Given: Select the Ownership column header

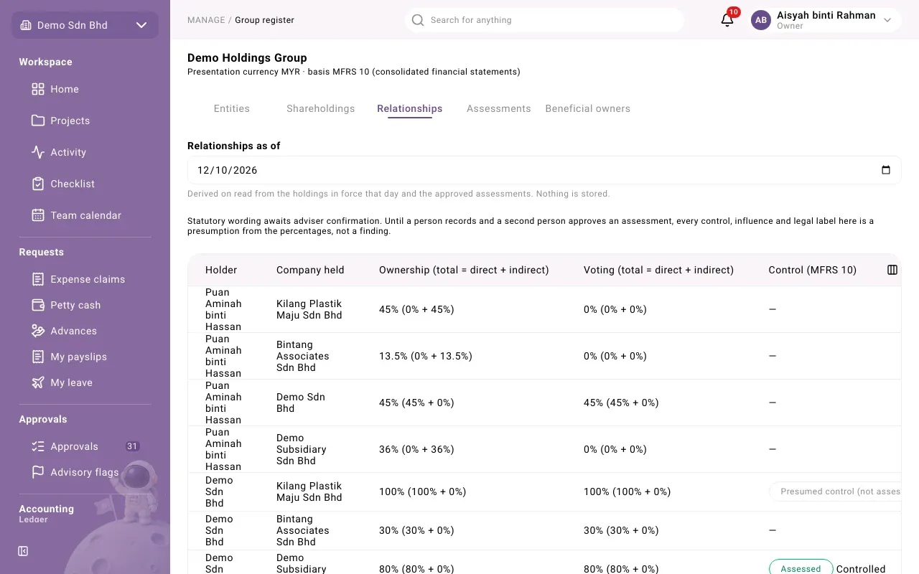Looking at the screenshot, I should (x=464, y=270).
